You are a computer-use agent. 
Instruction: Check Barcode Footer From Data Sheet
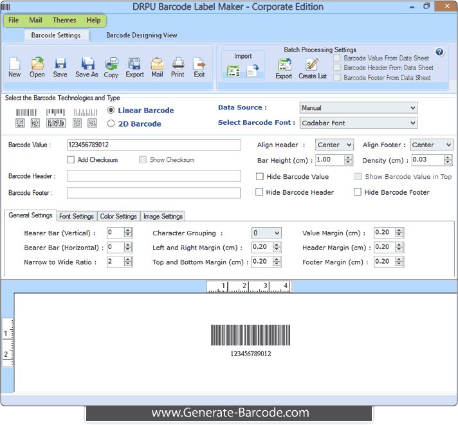337,77
